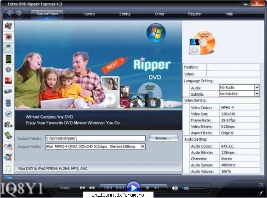This screenshot has width=267, height=198.
Task: Open the Output Profile dropdown
Action: 143,146
